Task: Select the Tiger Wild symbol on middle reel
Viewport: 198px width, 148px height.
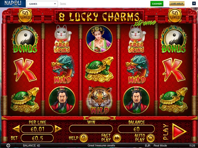Action: pos(100,100)
